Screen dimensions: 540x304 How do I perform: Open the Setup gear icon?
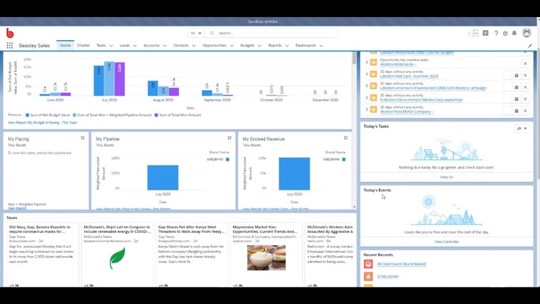(505, 33)
